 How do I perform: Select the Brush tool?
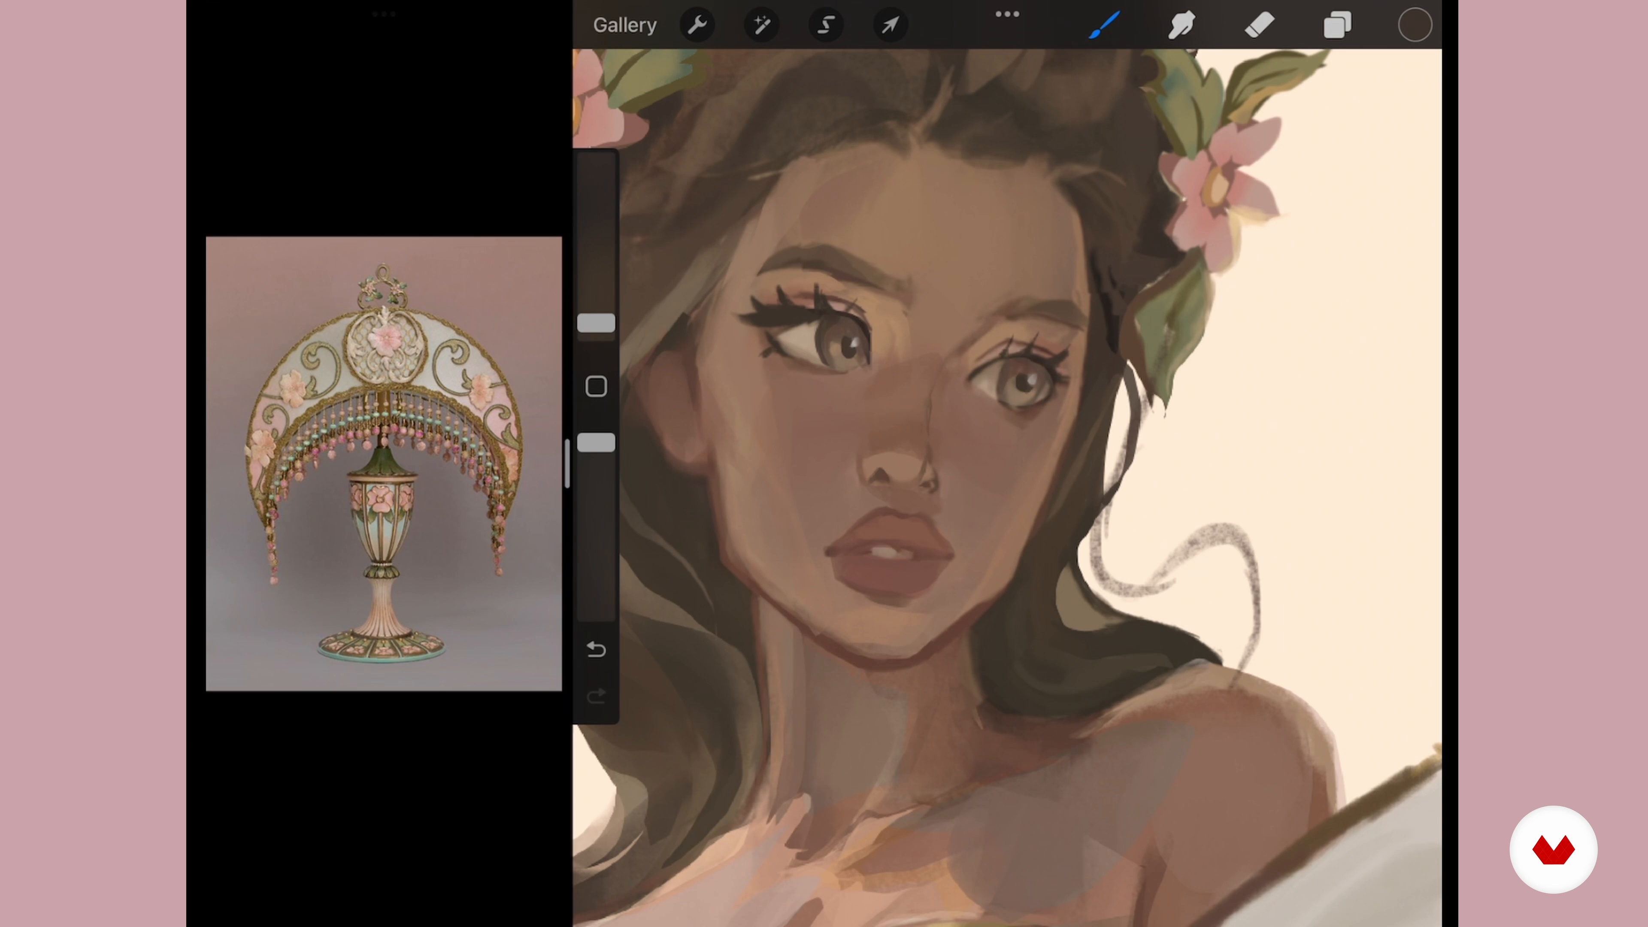tap(1104, 25)
